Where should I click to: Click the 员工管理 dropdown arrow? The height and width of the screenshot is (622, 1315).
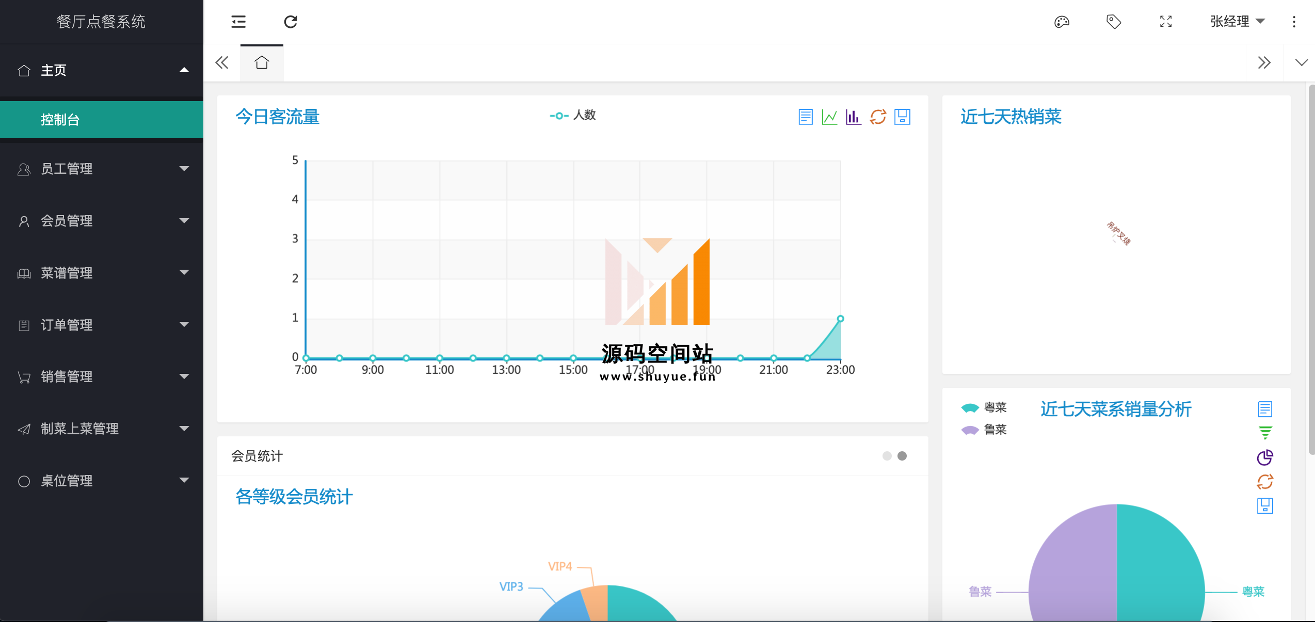[x=184, y=169]
